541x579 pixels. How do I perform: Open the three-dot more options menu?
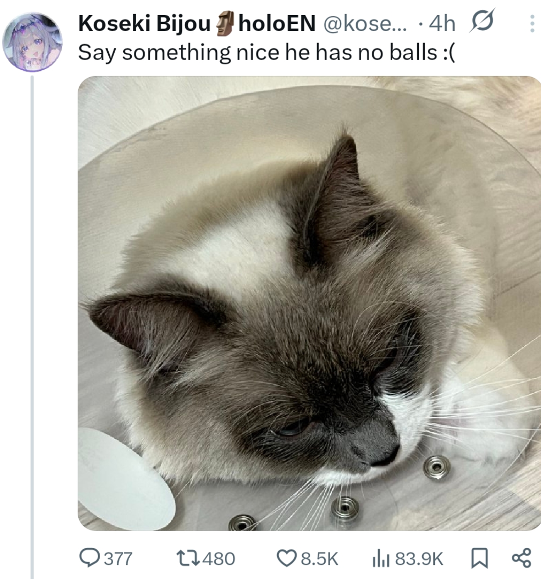532,24
